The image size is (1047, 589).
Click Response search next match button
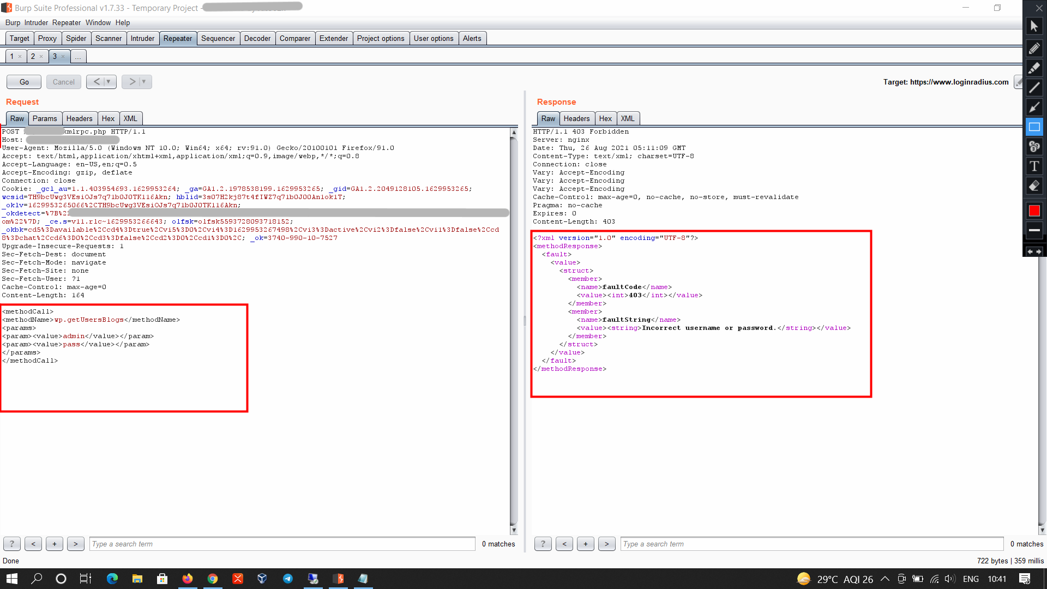pos(606,544)
